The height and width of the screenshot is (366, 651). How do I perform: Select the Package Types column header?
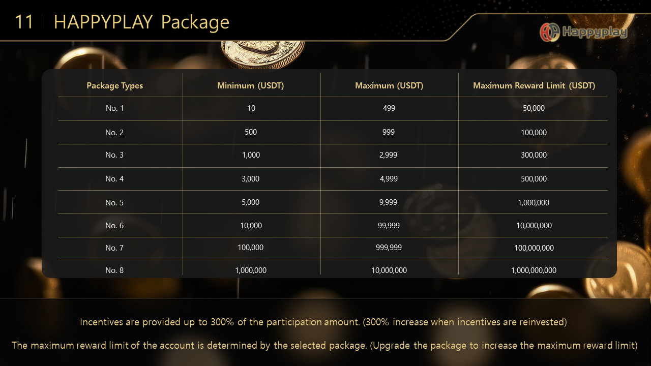pos(114,85)
